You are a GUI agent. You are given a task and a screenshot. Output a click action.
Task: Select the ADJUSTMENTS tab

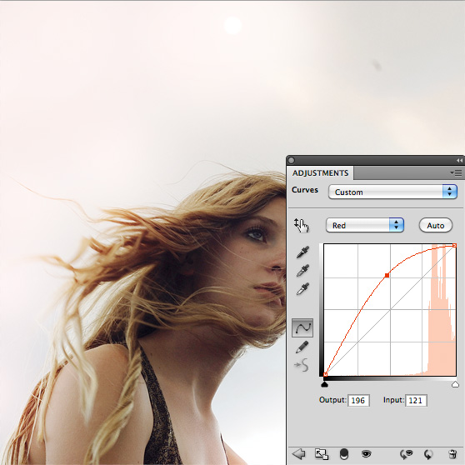(x=320, y=173)
